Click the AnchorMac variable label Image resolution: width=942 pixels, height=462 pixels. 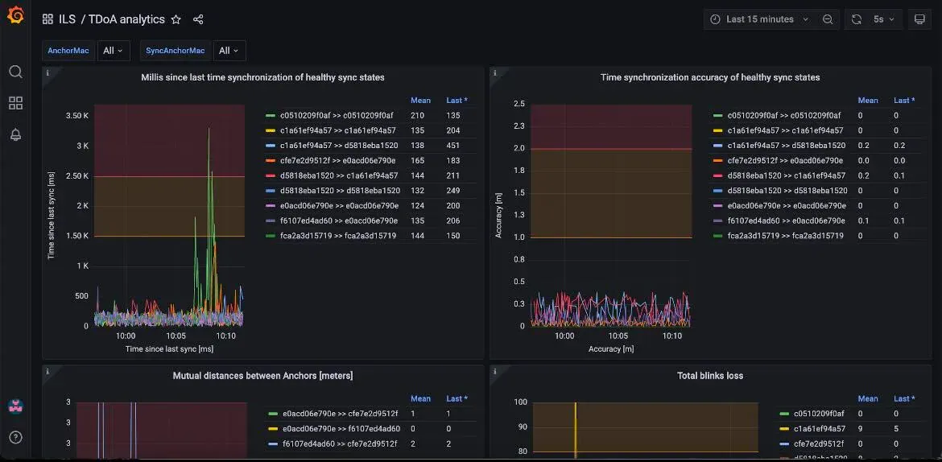(x=68, y=51)
